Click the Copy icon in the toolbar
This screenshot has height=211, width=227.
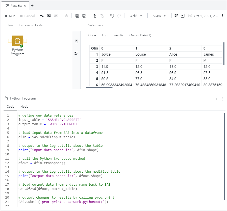click(x=95, y=16)
